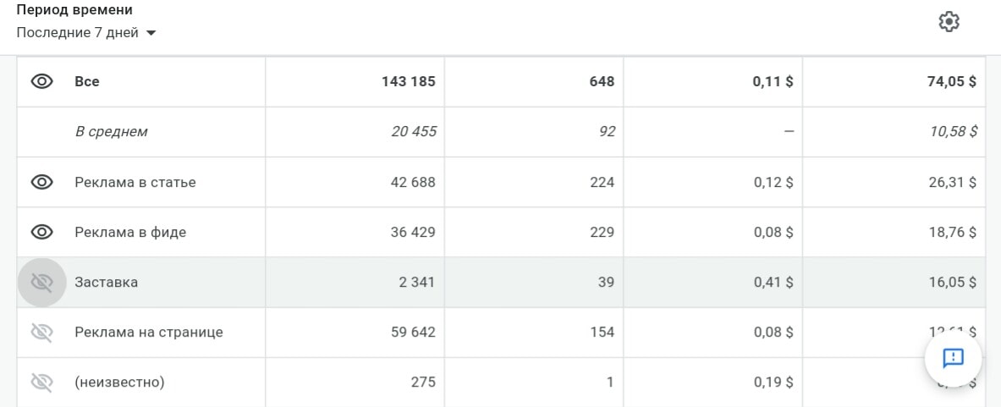Click the Период времени label

(74, 10)
